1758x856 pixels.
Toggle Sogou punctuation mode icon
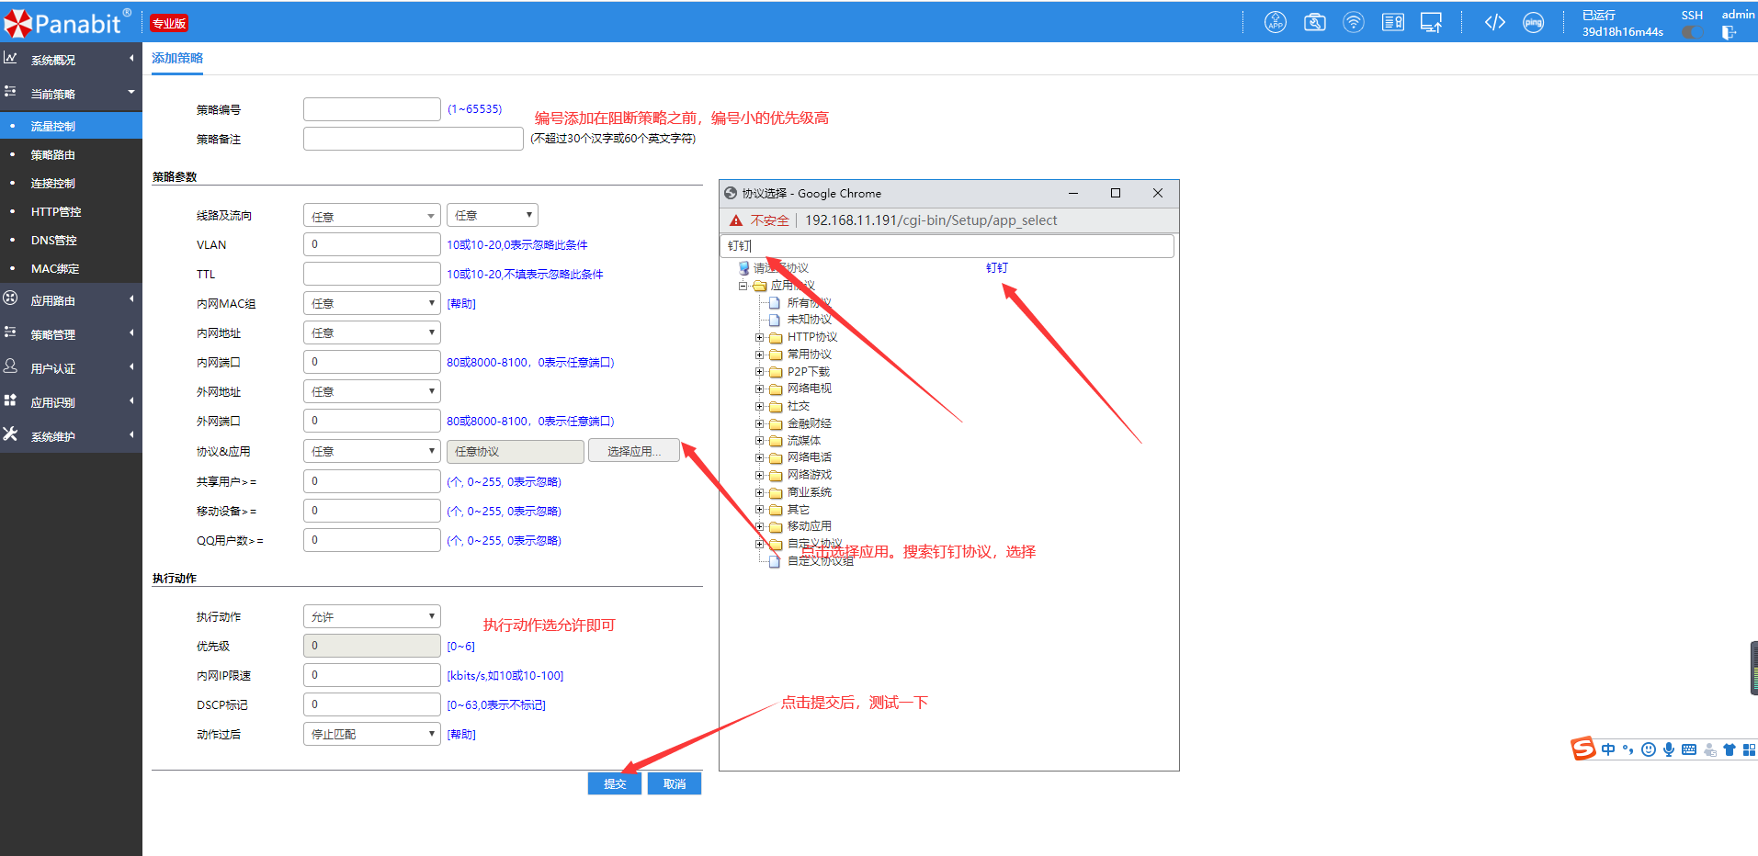1628,749
